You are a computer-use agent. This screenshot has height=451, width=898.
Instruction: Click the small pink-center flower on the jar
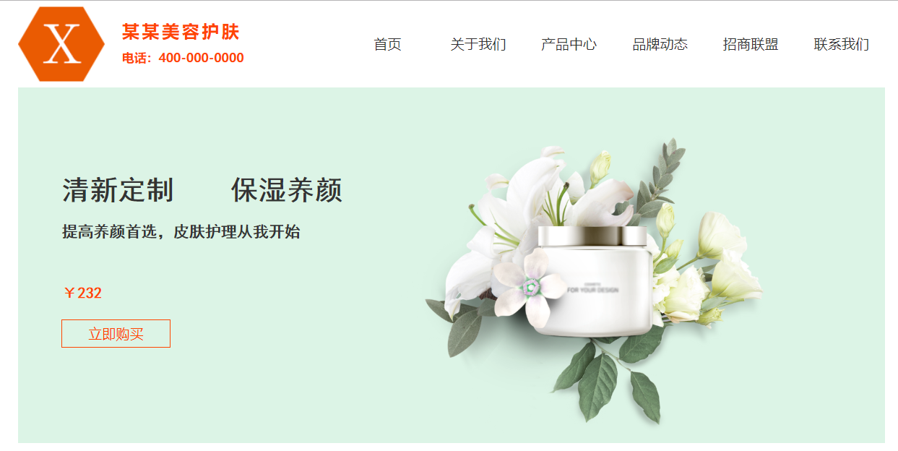pyautogui.click(x=531, y=288)
